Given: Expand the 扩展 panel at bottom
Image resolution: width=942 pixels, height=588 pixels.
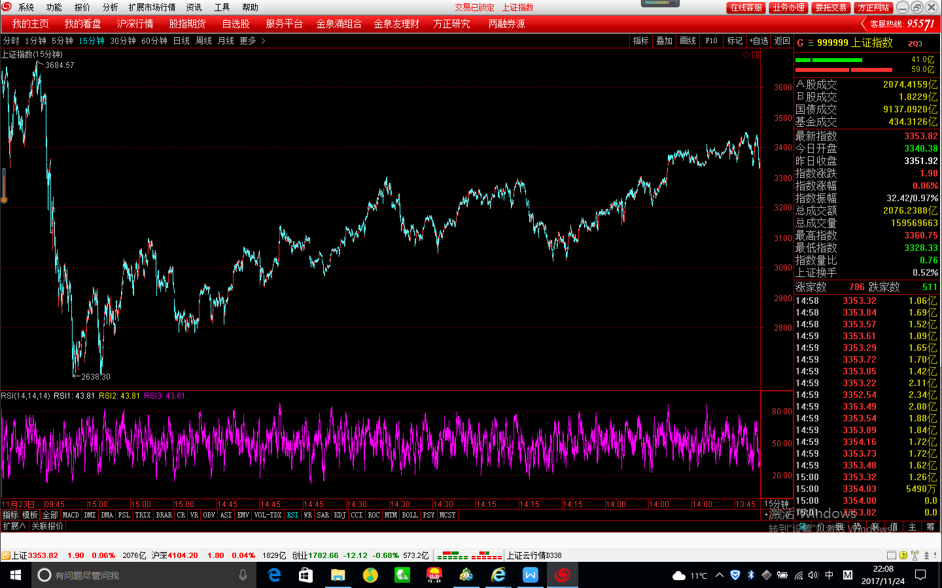Looking at the screenshot, I should [x=14, y=527].
